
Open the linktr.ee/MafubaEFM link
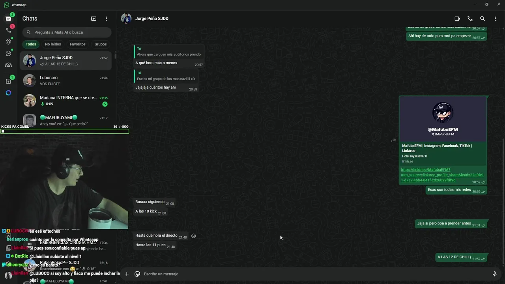(442, 175)
